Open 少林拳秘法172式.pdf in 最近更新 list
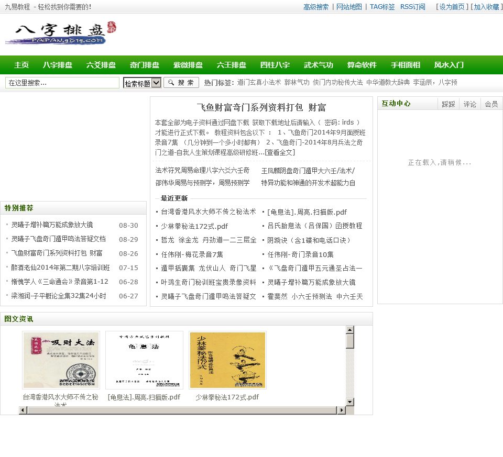This screenshot has width=503, height=457. (x=194, y=226)
